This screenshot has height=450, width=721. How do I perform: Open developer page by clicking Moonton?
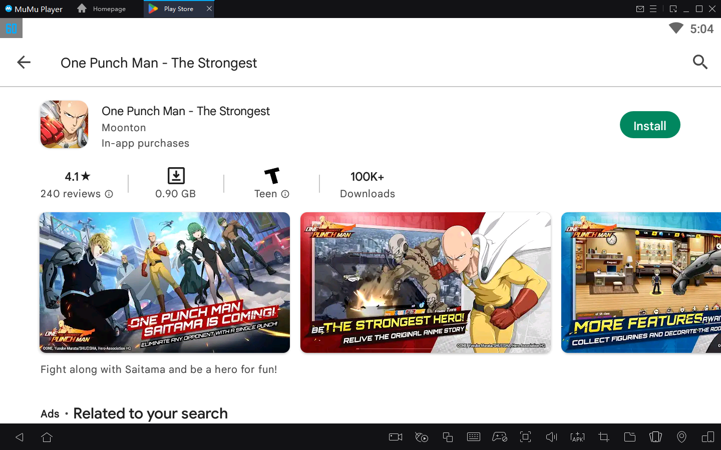[124, 128]
